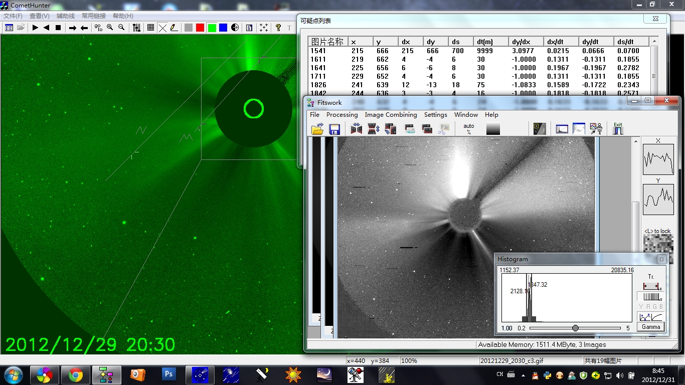Click Fitswork open file folder icon
This screenshot has height=385, width=685.
tap(317, 129)
